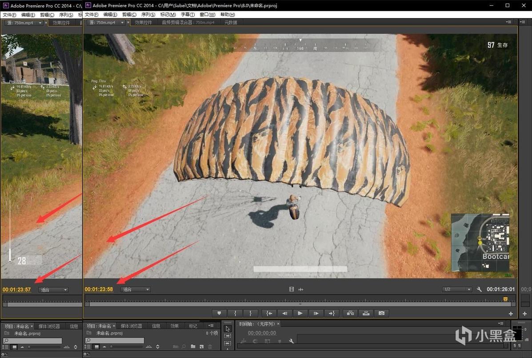The height and width of the screenshot is (358, 532).
Task: Select the Ripple Edit tool below Track Select
Action: [x=228, y=343]
